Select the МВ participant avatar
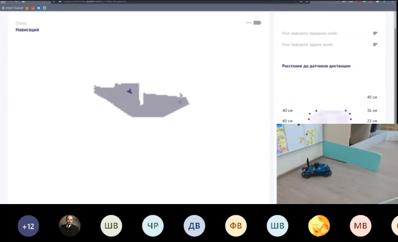Image resolution: width=398 pixels, height=242 pixels. point(361,226)
